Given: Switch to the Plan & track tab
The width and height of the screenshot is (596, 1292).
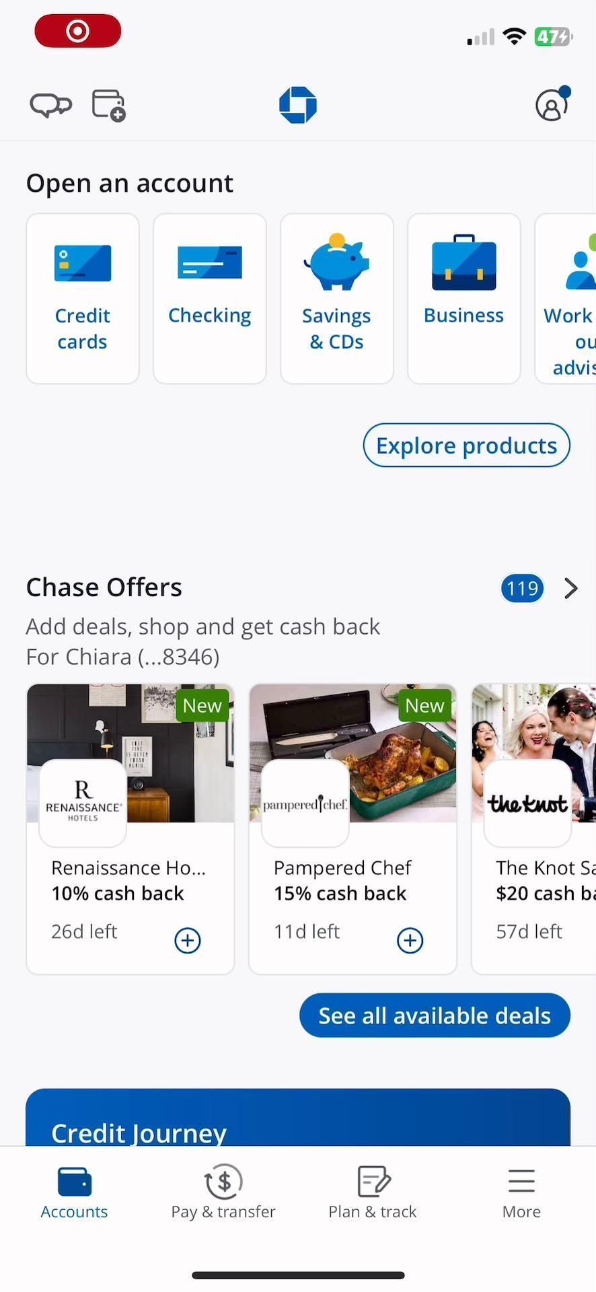Looking at the screenshot, I should (x=373, y=1193).
